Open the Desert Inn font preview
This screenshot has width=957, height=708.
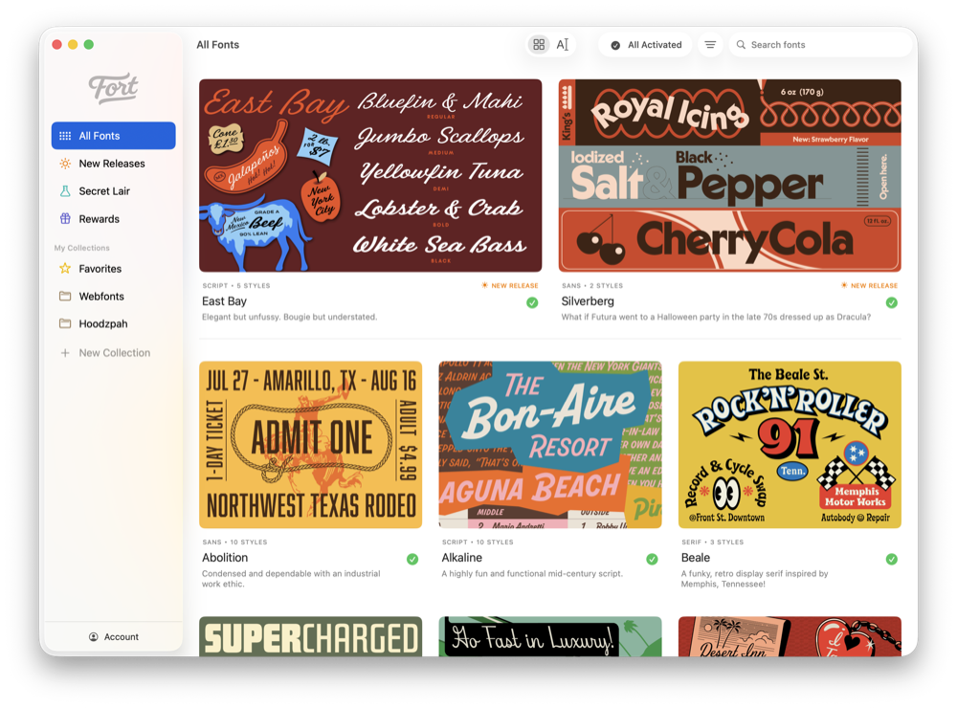point(790,636)
